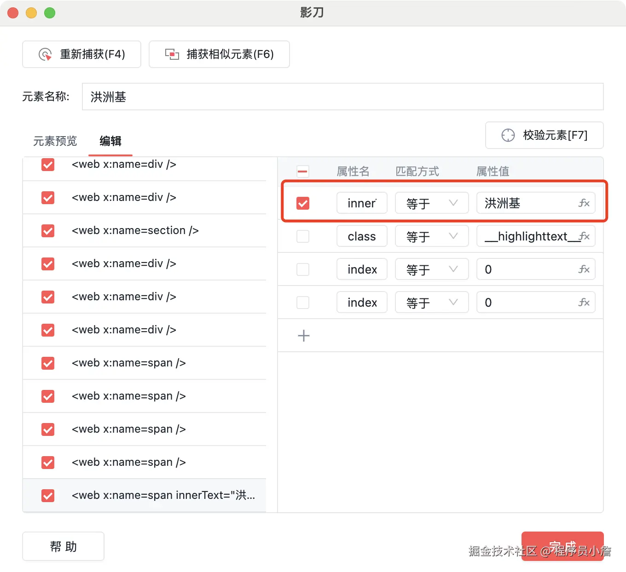Click the 洪洲基 attribute value field
Viewport: 626px width, 572px height.
coord(536,203)
